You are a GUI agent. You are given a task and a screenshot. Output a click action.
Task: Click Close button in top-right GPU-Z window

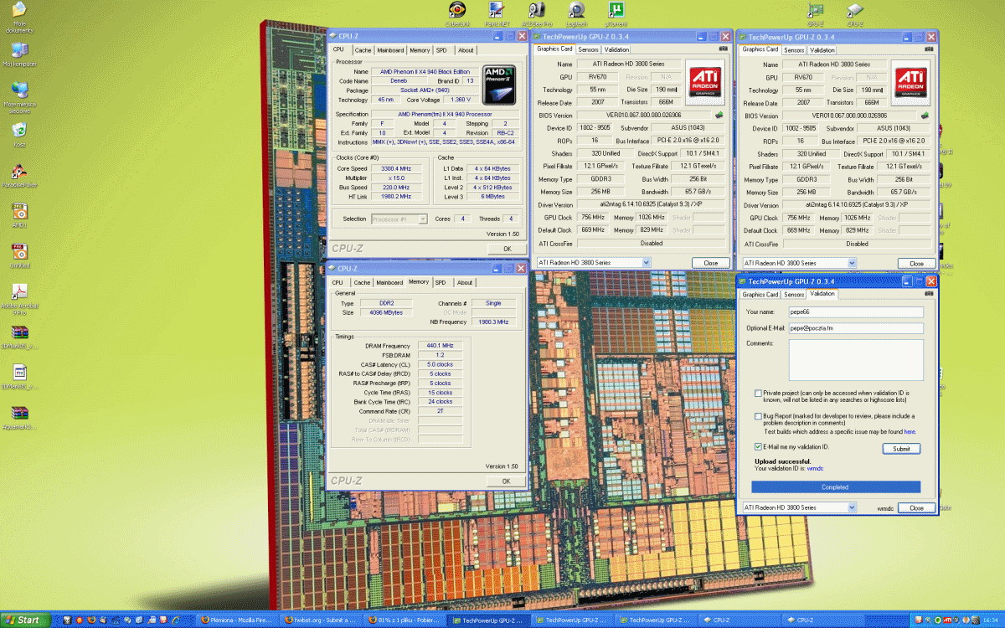916,263
